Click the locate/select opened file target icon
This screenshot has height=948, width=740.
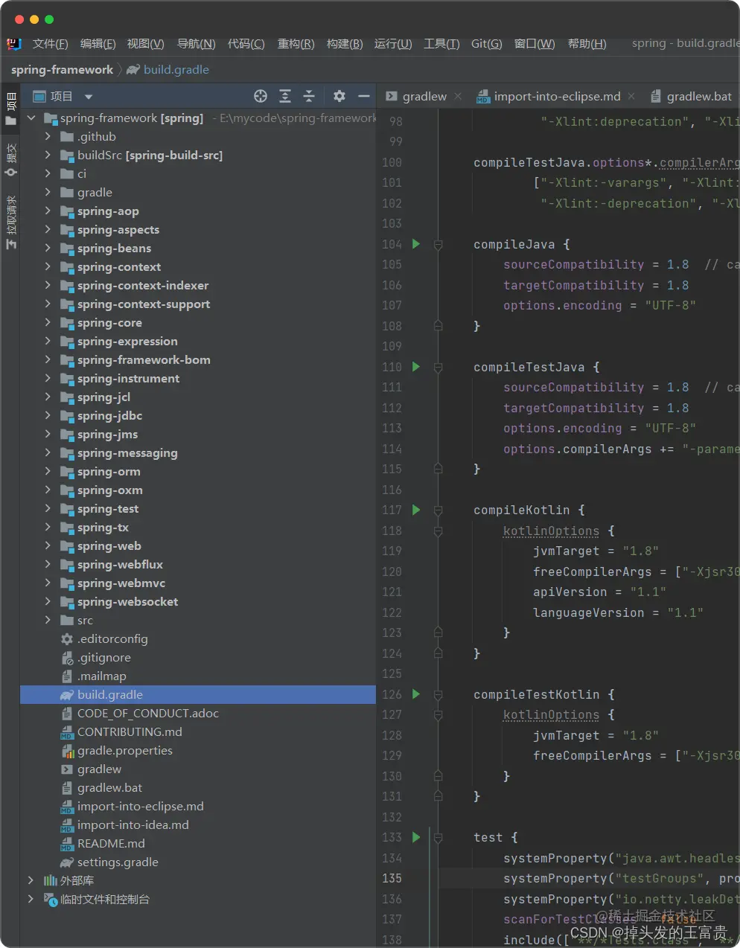(x=261, y=96)
